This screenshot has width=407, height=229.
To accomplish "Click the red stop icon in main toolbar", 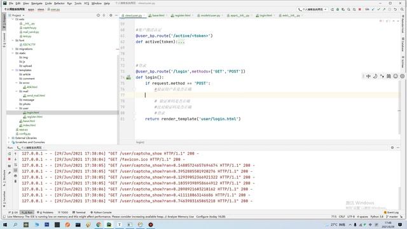I will click(x=360, y=10).
